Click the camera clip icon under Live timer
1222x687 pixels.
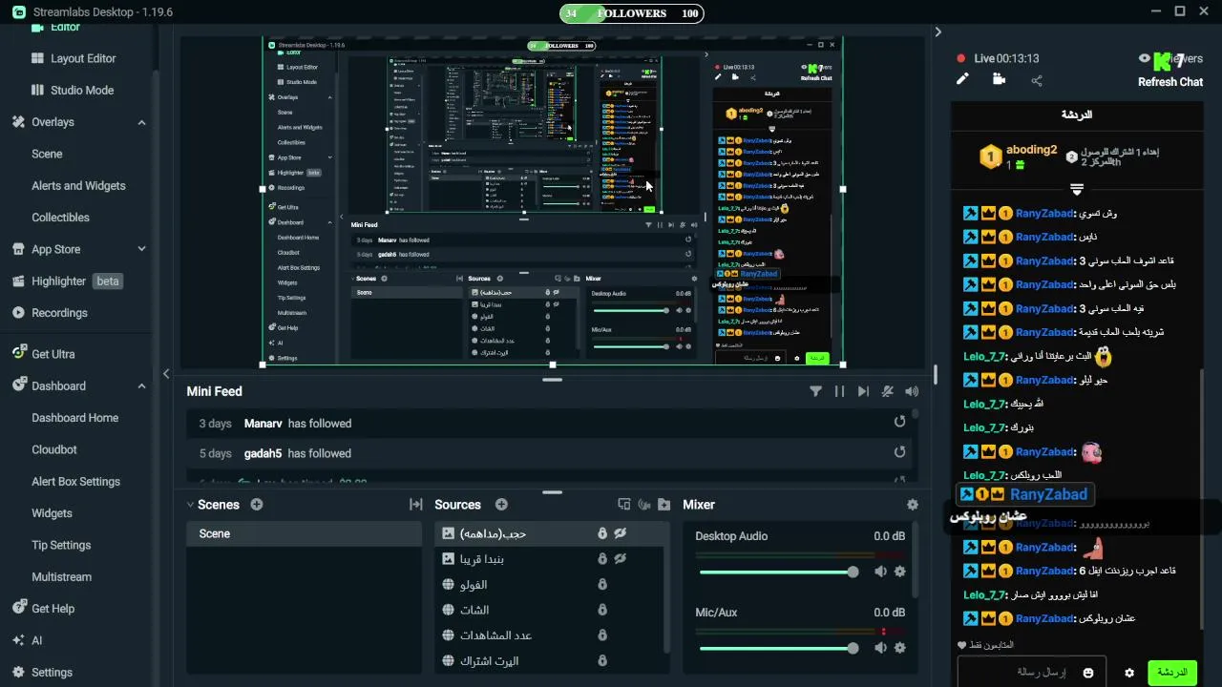999,80
